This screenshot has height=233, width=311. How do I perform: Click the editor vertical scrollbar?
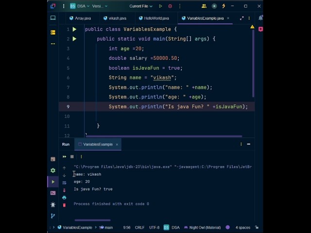click(x=253, y=63)
